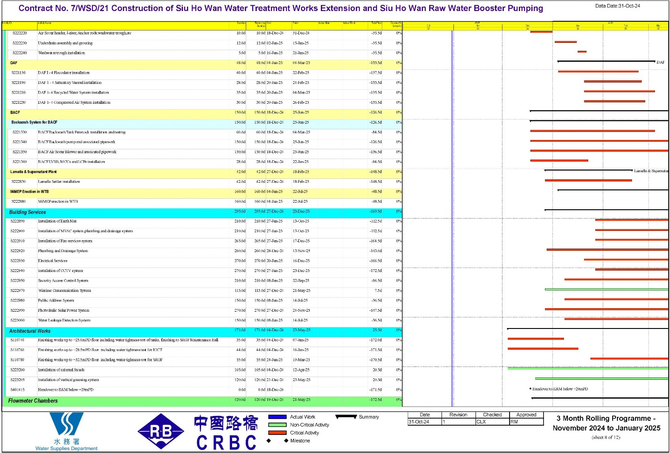670x453 pixels.
Task: Click the sheet 8 of 12 label
Action: click(x=606, y=437)
